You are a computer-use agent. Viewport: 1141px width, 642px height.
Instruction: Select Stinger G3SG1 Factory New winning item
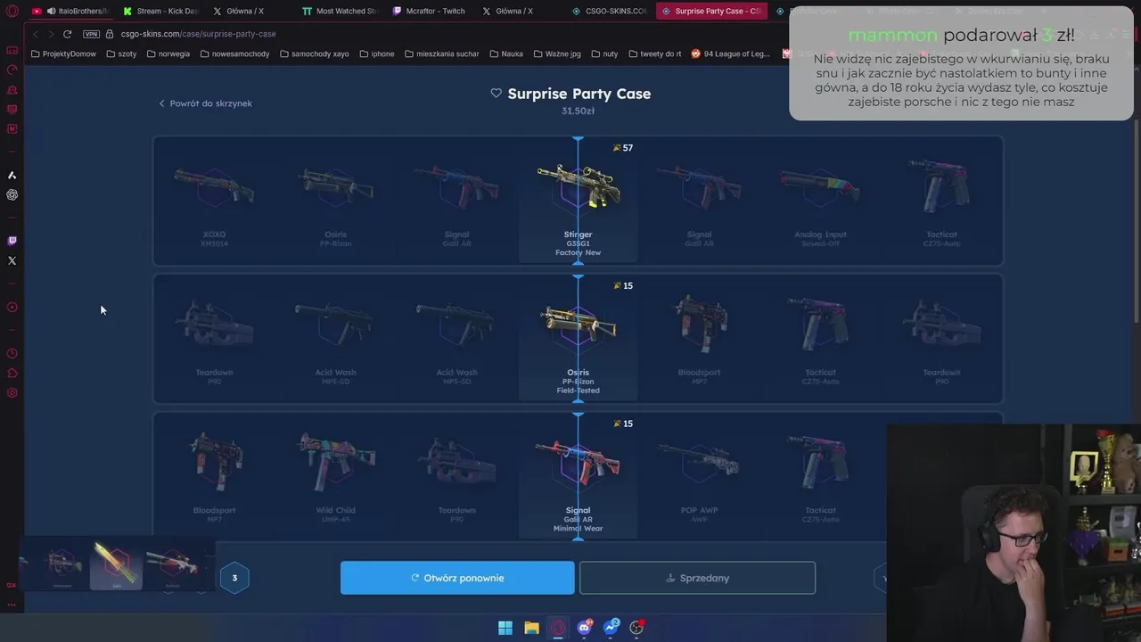(x=578, y=202)
